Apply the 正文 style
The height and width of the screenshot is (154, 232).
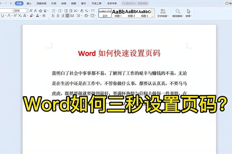(105, 13)
